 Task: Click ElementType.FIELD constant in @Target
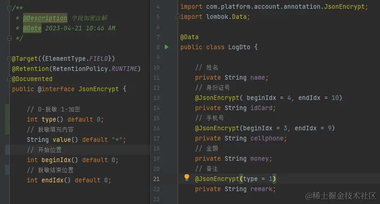(x=77, y=58)
